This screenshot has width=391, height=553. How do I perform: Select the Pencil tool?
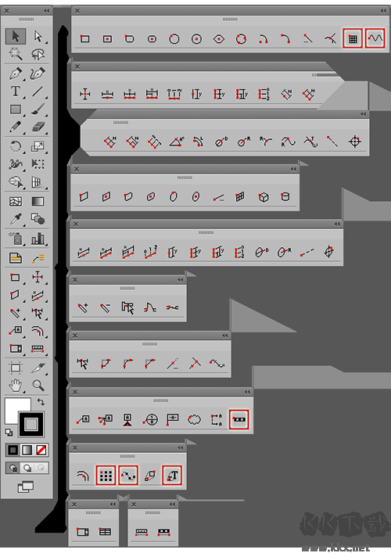[16, 127]
